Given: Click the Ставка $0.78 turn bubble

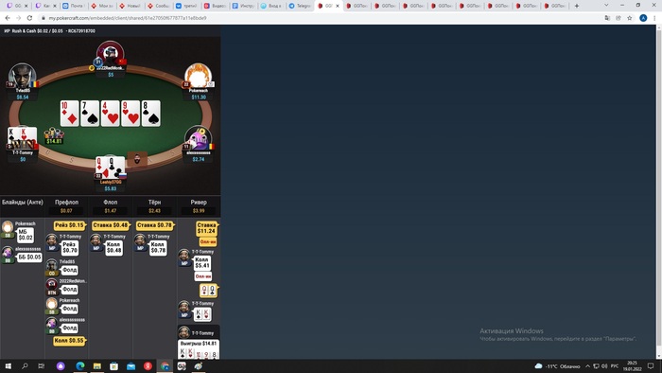Looking at the screenshot, I should [154, 225].
